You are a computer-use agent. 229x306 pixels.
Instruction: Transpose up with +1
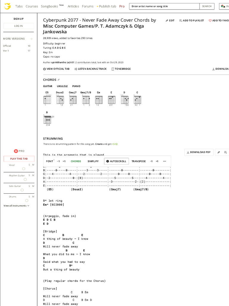click(x=157, y=161)
